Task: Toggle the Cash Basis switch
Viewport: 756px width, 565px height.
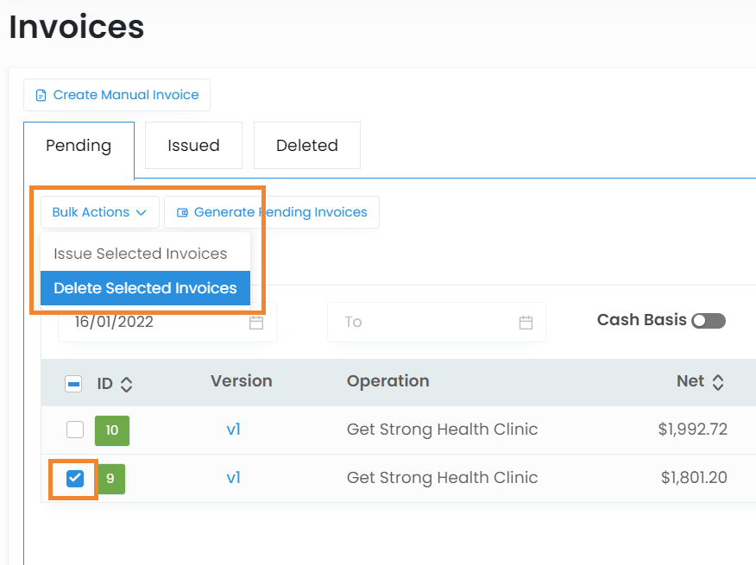Action: click(x=708, y=321)
